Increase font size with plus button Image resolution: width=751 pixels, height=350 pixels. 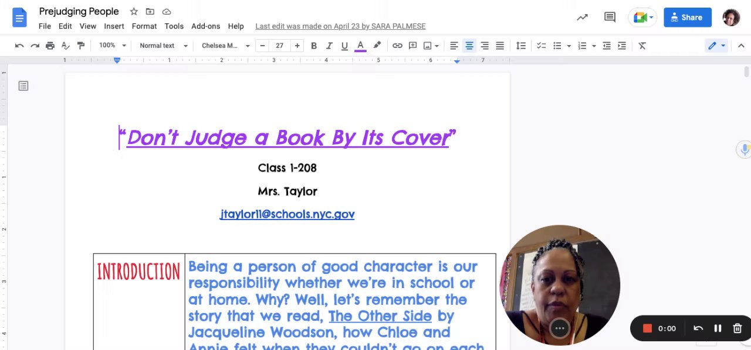[x=297, y=46]
